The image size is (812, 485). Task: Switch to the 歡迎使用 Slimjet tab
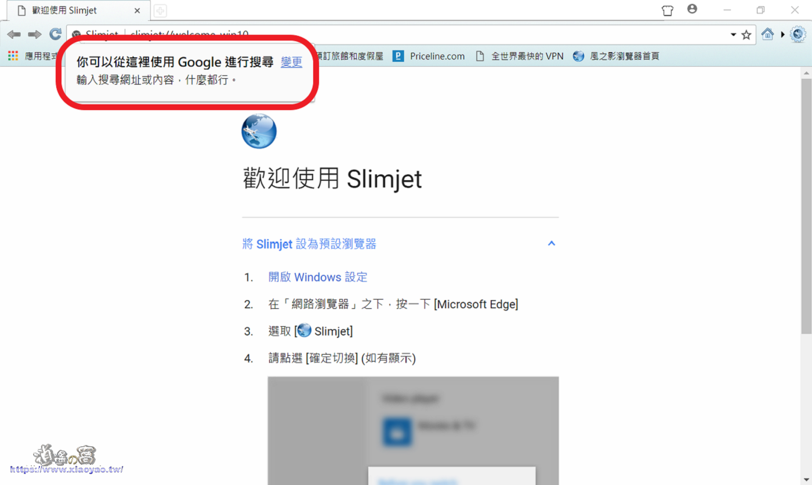click(79, 10)
